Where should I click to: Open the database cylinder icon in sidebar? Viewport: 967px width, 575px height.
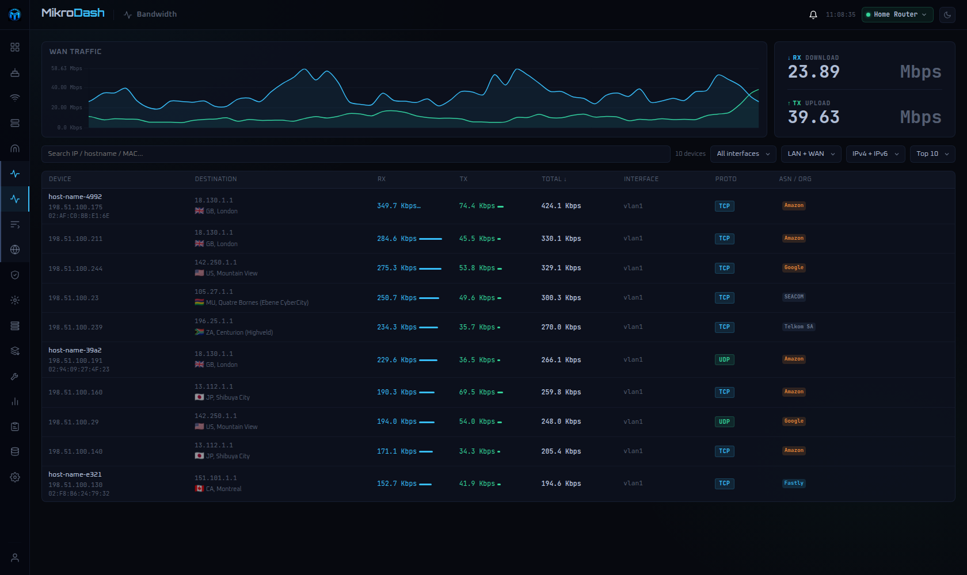(15, 452)
